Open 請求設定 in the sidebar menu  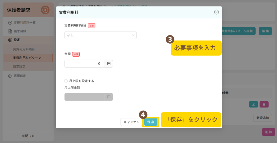click(21, 66)
